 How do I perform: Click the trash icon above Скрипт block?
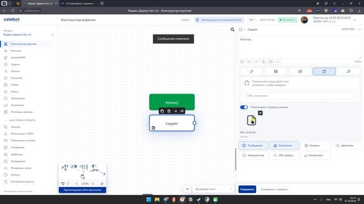click(169, 111)
